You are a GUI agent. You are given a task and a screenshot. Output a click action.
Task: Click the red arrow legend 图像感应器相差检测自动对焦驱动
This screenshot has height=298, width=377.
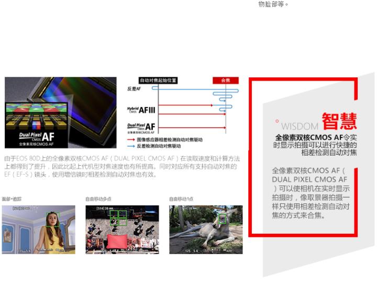165,140
